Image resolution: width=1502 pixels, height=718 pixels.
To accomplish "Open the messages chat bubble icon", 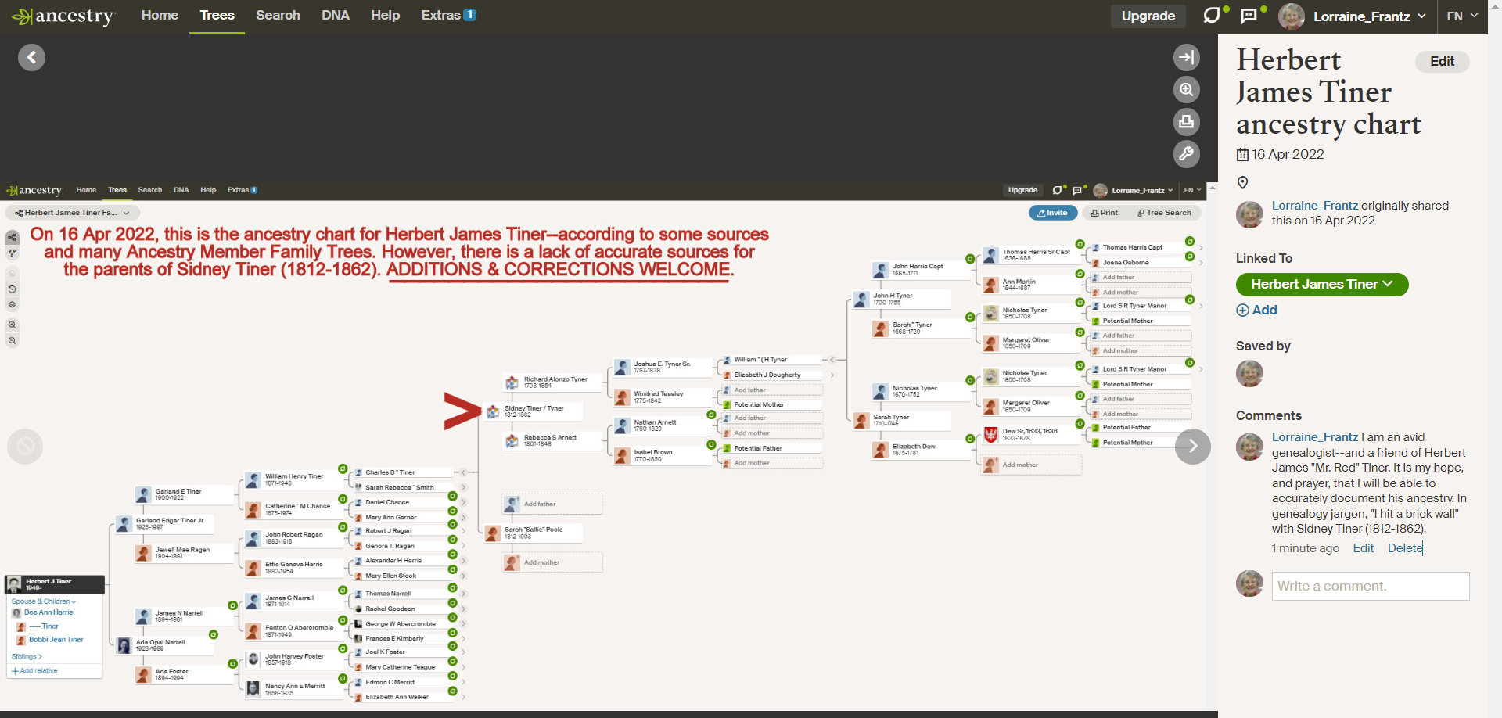I will [x=1249, y=16].
